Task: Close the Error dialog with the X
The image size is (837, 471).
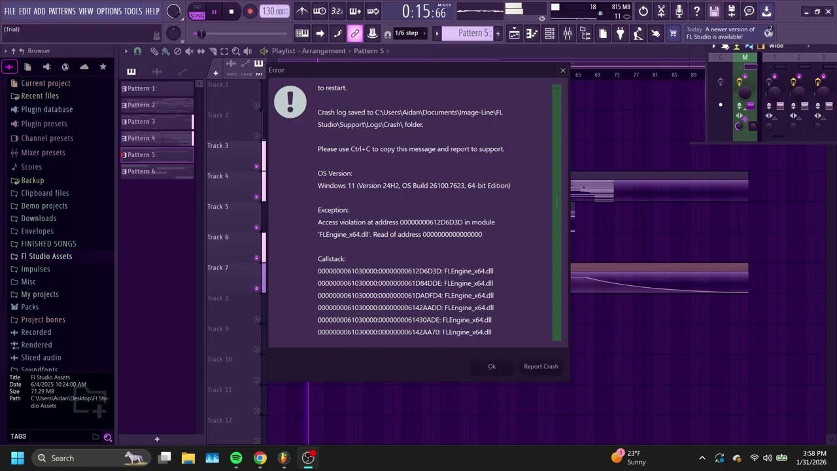Action: (562, 70)
